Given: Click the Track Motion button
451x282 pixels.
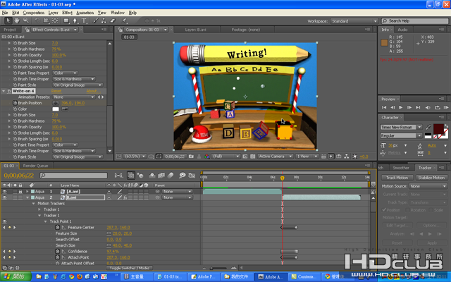Looking at the screenshot, I should 397,178.
